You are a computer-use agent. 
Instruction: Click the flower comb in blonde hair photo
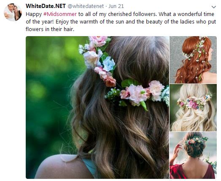[195, 102]
